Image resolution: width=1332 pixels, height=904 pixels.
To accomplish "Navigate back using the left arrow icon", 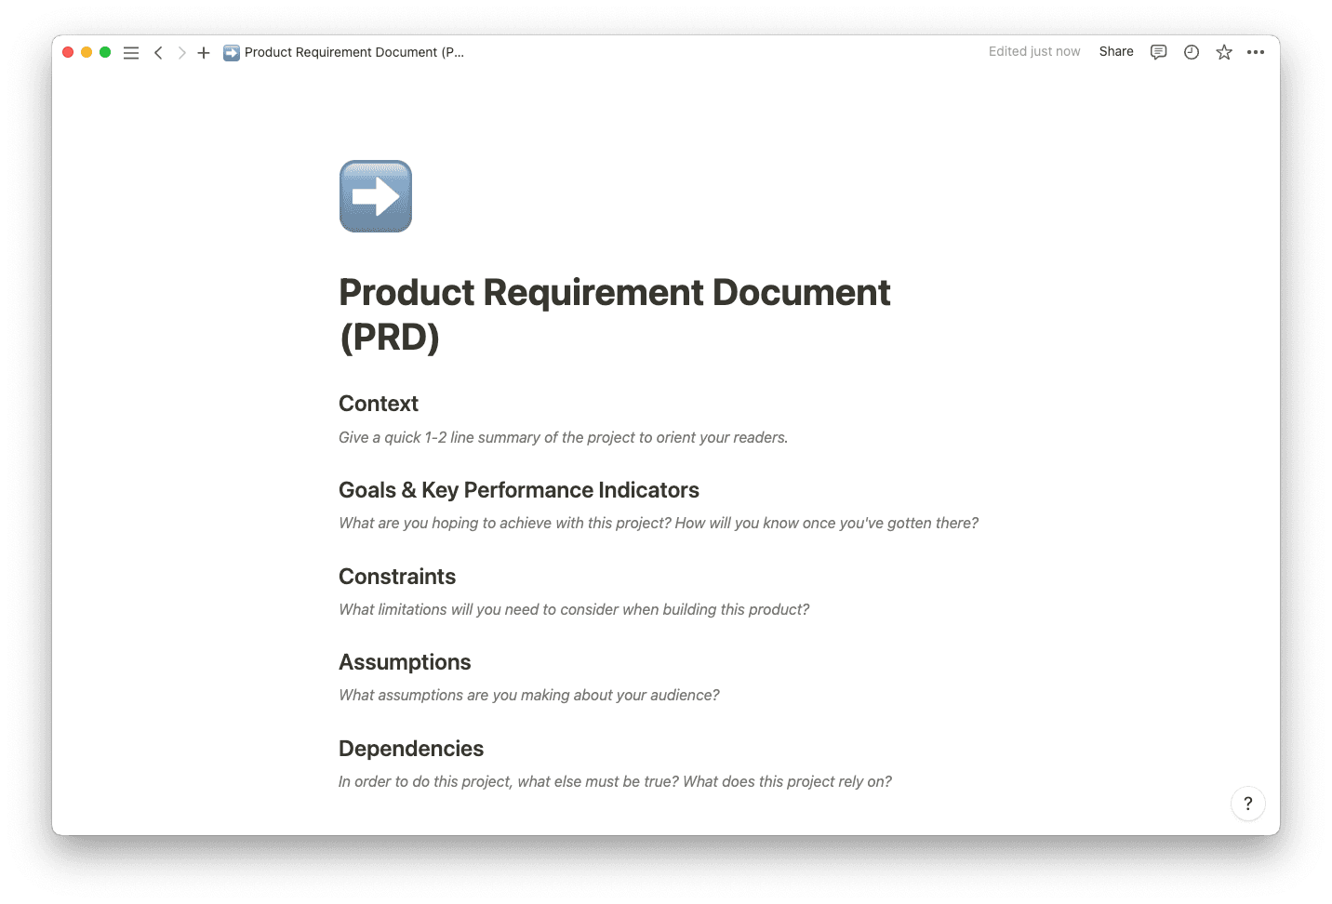I will point(158,53).
